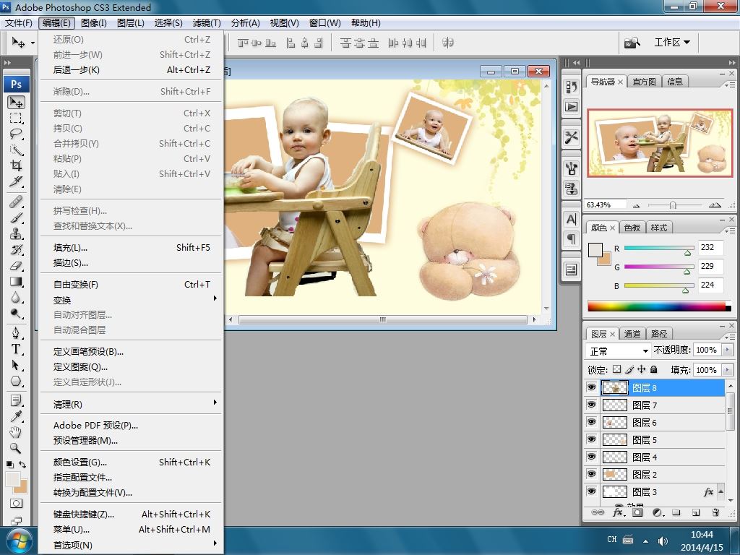
Task: Select the Clone Stamp tool
Action: pyautogui.click(x=16, y=233)
